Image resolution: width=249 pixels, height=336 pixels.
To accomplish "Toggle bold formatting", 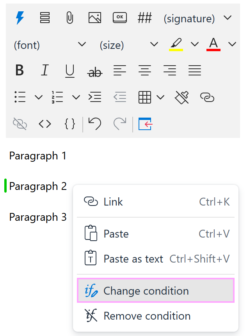I will pyautogui.click(x=20, y=71).
